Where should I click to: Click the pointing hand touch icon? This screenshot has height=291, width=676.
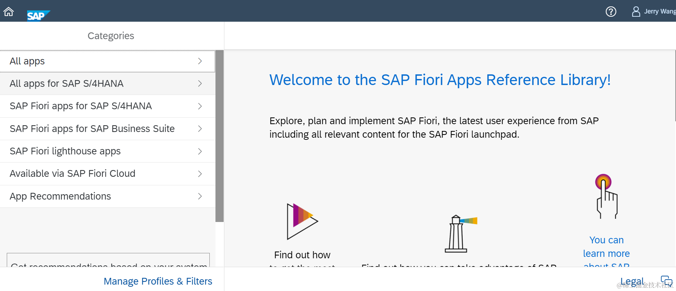(x=606, y=196)
